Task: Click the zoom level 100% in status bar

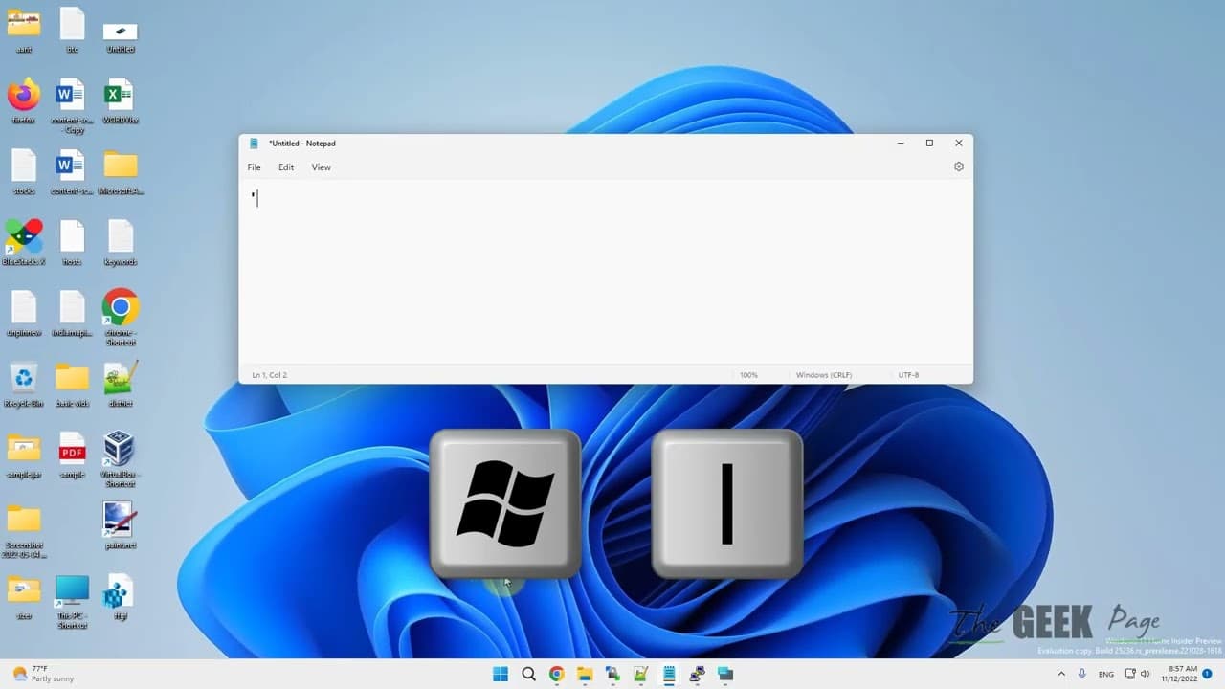Action: coord(748,375)
